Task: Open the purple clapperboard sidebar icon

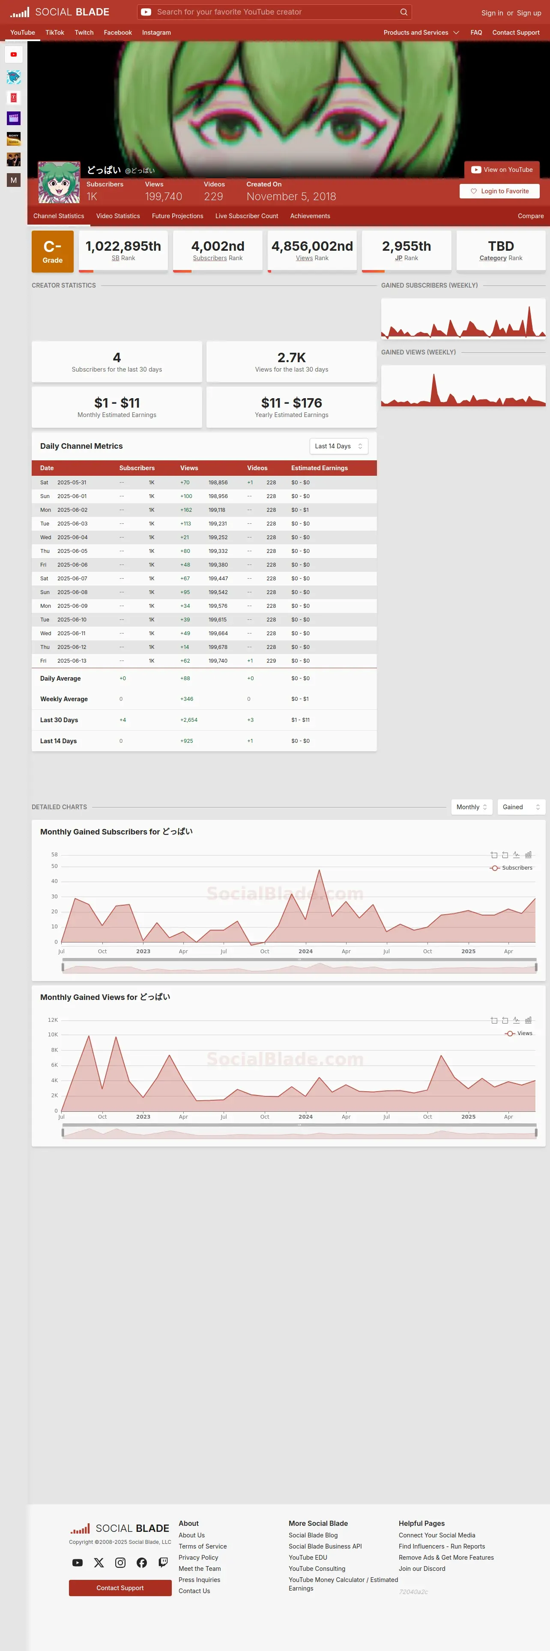Action: (13, 118)
